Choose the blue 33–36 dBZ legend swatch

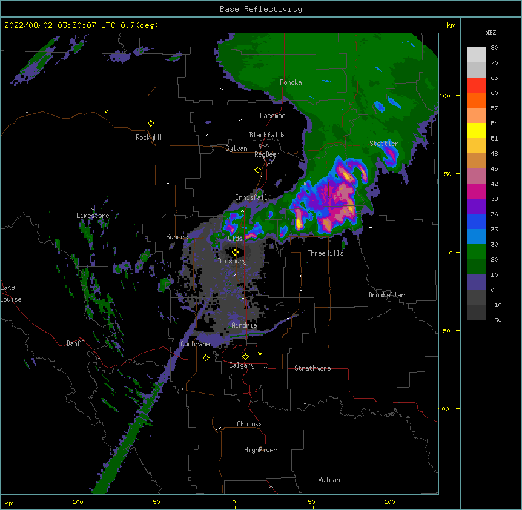(476, 221)
